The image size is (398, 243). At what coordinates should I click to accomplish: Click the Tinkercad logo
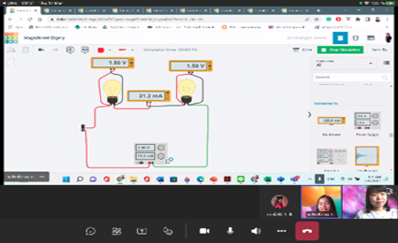point(11,38)
